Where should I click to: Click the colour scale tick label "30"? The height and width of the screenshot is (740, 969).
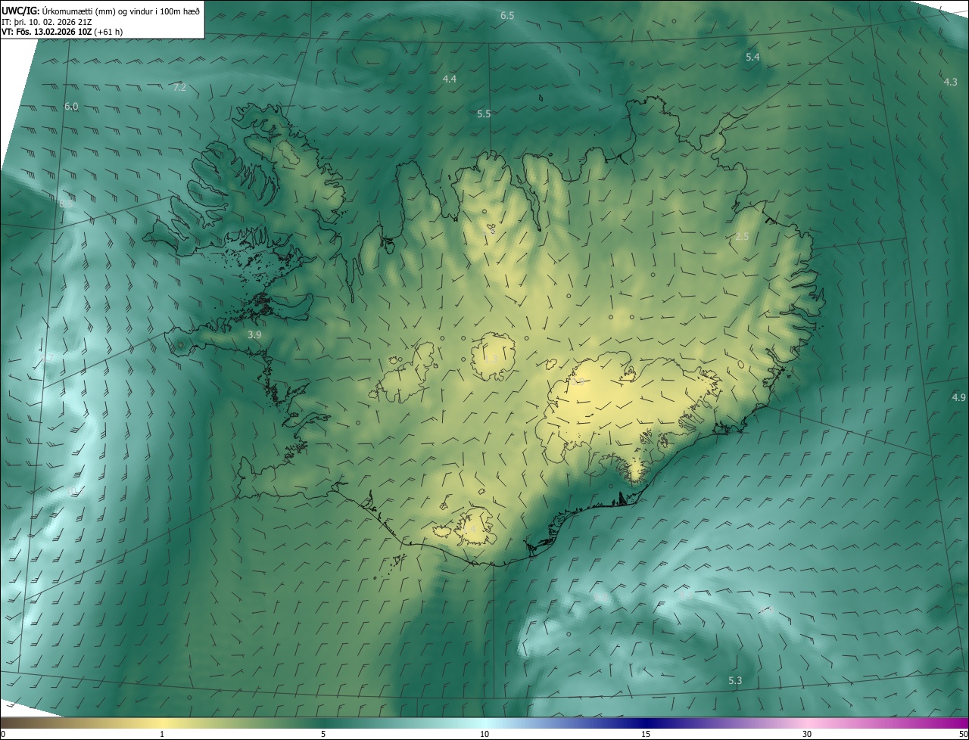point(807,734)
